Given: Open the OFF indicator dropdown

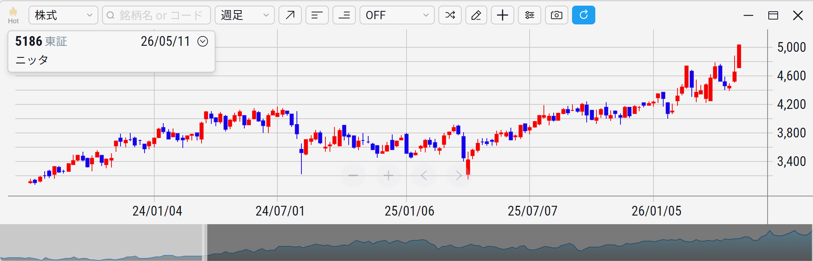Looking at the screenshot, I should coord(397,15).
